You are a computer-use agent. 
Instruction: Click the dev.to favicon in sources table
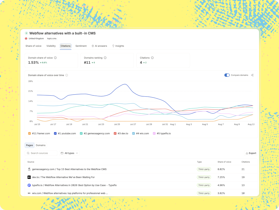point(29,177)
